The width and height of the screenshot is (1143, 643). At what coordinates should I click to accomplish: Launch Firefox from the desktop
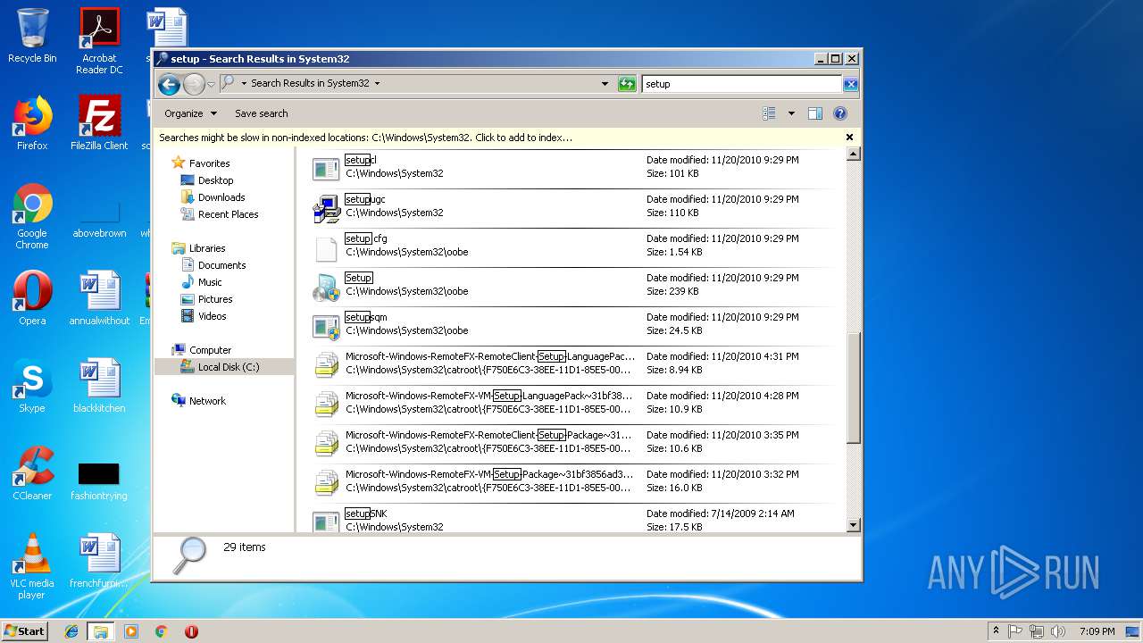tap(32, 123)
